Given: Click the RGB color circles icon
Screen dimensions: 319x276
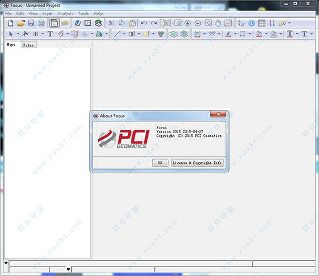Looking at the screenshot, I should 161,34.
